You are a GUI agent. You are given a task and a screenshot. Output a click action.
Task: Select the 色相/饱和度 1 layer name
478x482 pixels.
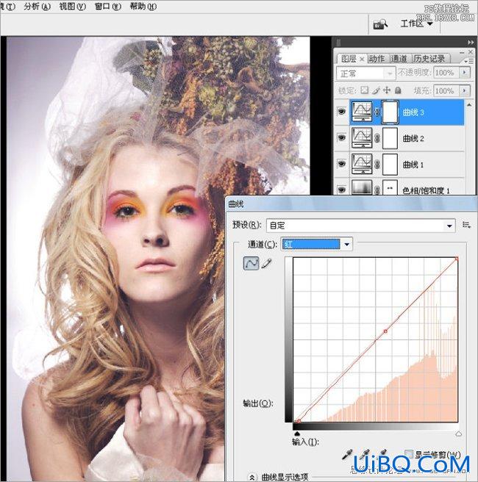tap(426, 190)
